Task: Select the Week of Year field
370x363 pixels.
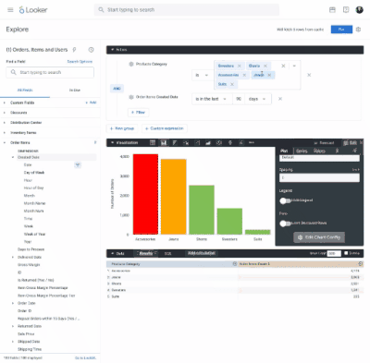Action: (34, 235)
